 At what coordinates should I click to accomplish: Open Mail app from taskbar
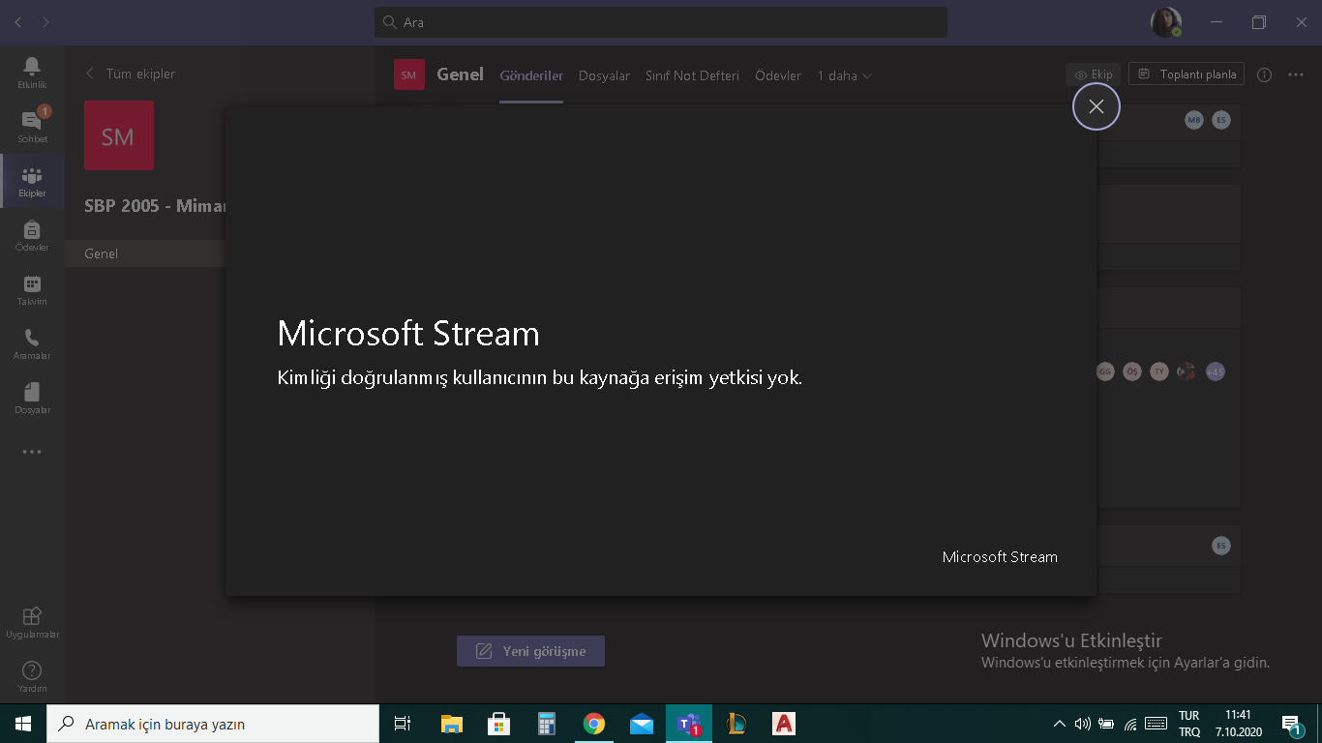(642, 724)
